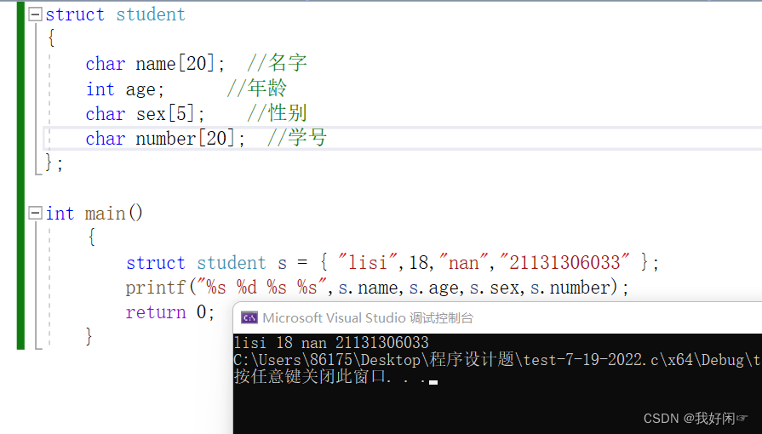Click the "nan" string literal
Viewport: 762px width, 434px height.
(x=464, y=263)
